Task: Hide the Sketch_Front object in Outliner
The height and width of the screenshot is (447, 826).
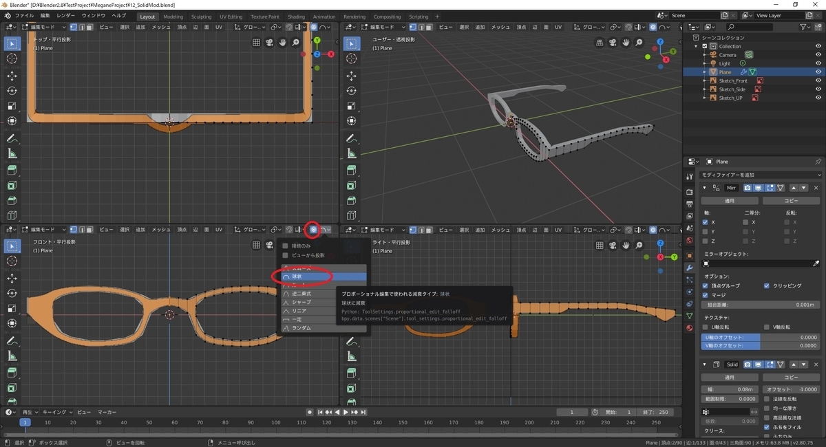Action: (818, 80)
